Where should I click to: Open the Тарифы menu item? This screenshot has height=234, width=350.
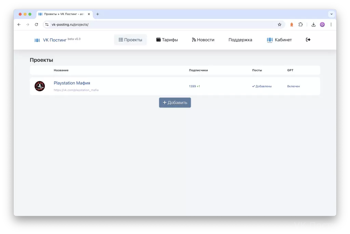(x=167, y=40)
